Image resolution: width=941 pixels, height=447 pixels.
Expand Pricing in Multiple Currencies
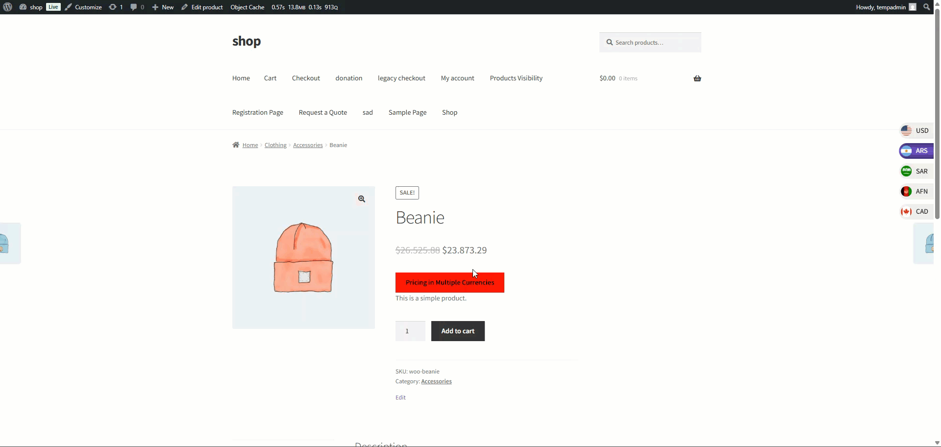(x=449, y=283)
